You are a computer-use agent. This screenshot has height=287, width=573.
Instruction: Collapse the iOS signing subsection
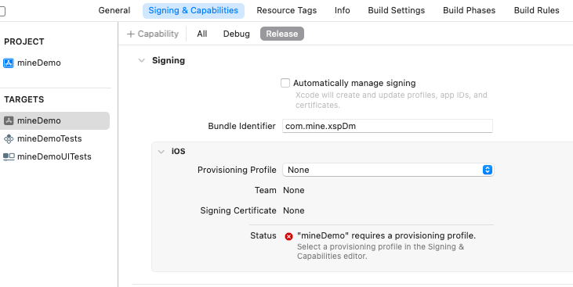coord(161,152)
